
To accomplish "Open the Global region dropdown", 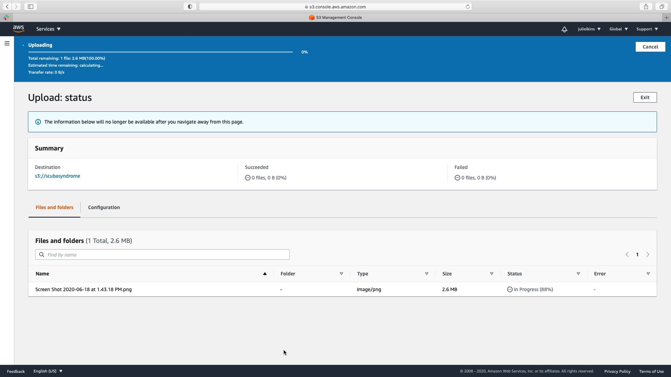I will click(618, 29).
